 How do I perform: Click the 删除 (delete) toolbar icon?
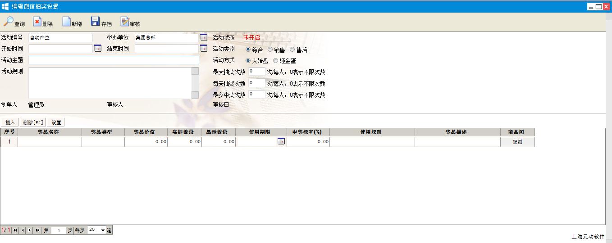click(x=37, y=22)
